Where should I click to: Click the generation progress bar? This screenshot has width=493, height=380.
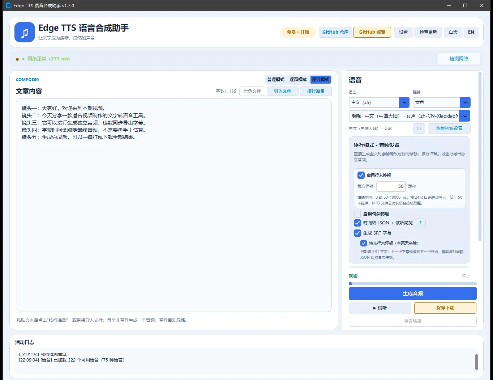click(x=413, y=284)
